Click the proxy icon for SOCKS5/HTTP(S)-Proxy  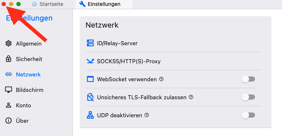click(x=90, y=61)
